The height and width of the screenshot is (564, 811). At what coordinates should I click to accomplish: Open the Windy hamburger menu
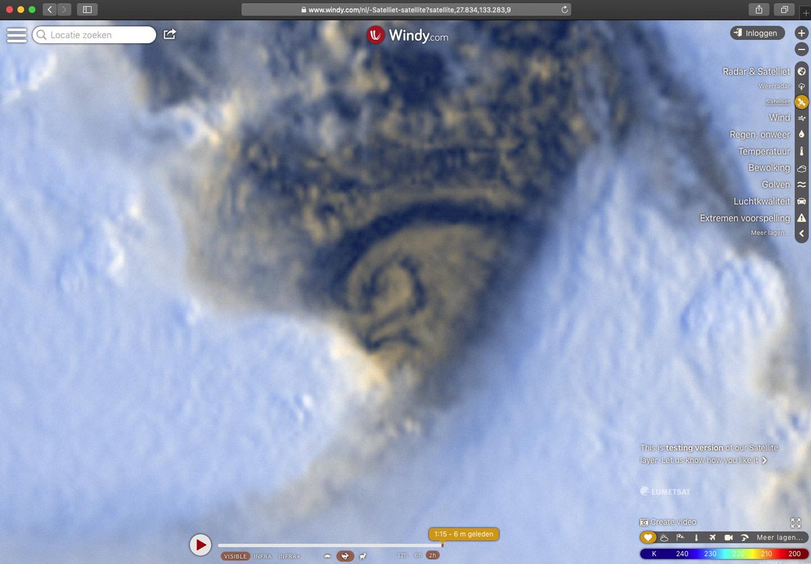17,35
